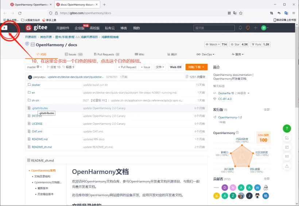The height and width of the screenshot is (206, 299).
Task: Switch to the Issues tab
Action: click(x=74, y=54)
